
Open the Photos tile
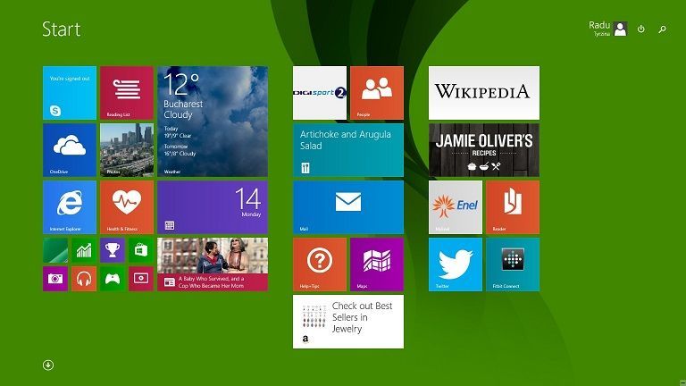pyautogui.click(x=127, y=150)
